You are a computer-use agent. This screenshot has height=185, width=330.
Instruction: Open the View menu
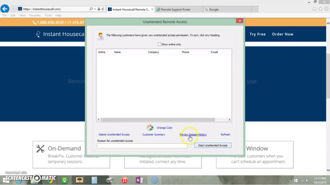coord(22,15)
